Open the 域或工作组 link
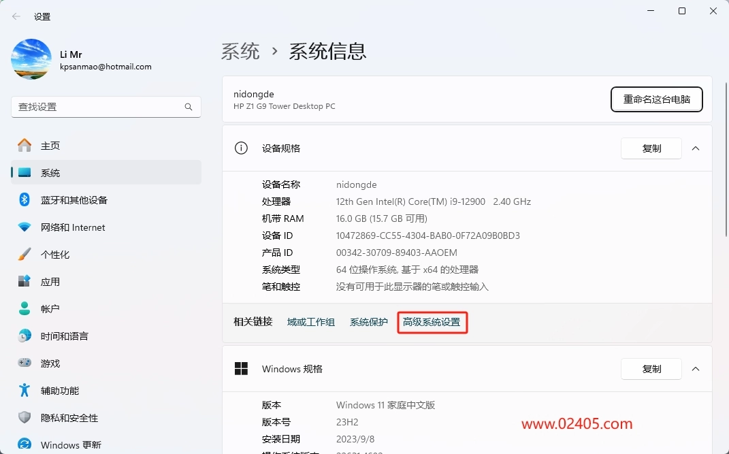This screenshot has height=454, width=729. 311,322
